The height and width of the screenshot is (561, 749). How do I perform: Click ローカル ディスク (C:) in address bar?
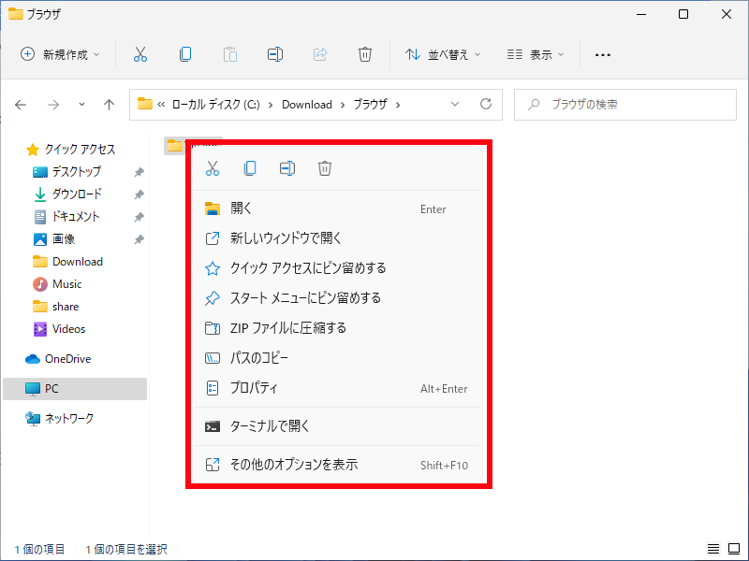216,105
